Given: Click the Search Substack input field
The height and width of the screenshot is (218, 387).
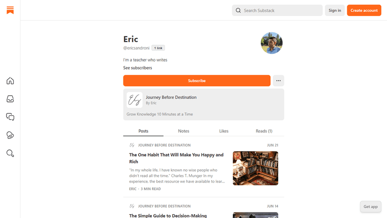Looking at the screenshot, I should click(x=280, y=10).
